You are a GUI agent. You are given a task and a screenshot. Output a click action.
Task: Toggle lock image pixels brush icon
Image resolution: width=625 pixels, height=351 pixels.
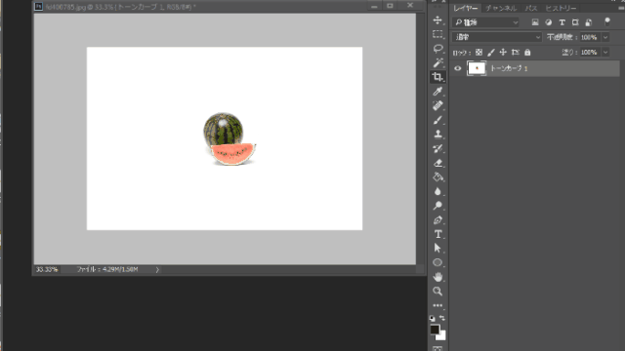(x=491, y=52)
